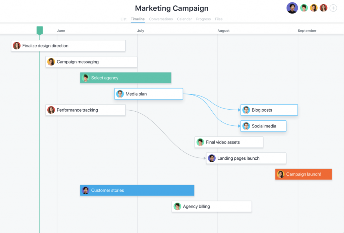This screenshot has width=344, height=233.
Task: Click assignee avatar on Agency billing
Action: (x=177, y=206)
